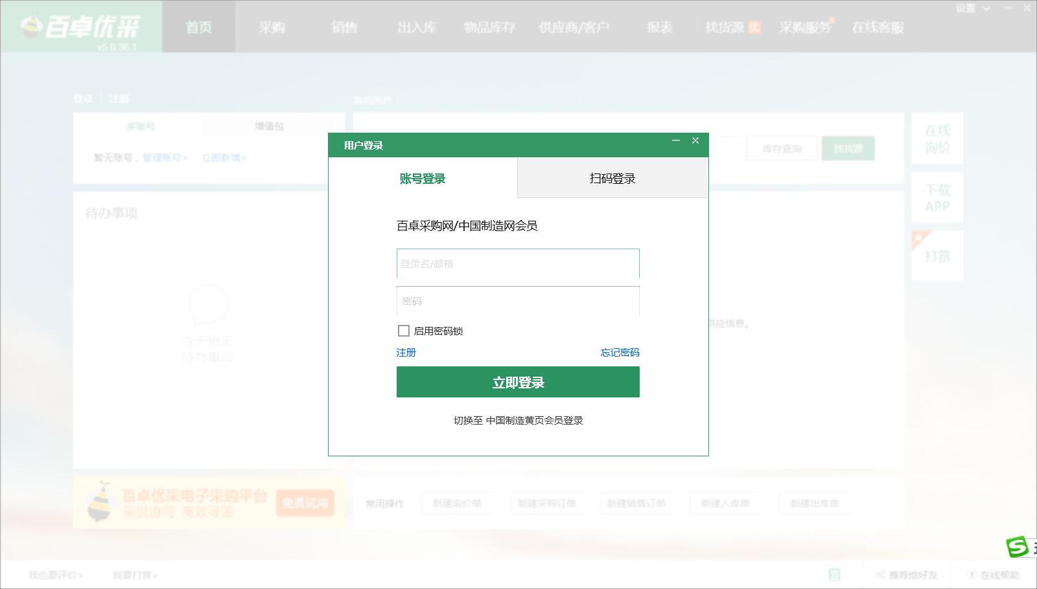The height and width of the screenshot is (589, 1037).
Task: Click the 新建采购订单 shortcut
Action: [x=547, y=503]
